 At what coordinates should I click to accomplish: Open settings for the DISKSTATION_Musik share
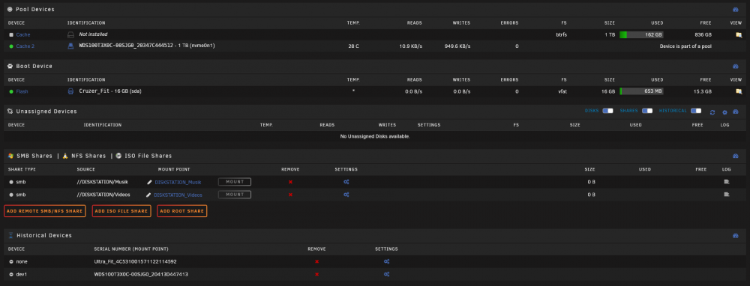point(346,182)
